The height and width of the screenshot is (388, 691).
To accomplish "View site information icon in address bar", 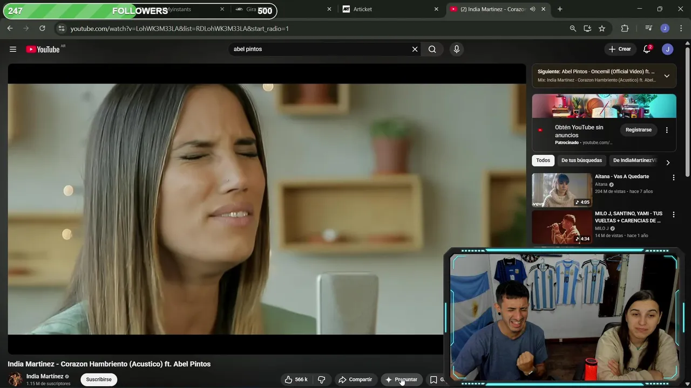I will coord(61,28).
